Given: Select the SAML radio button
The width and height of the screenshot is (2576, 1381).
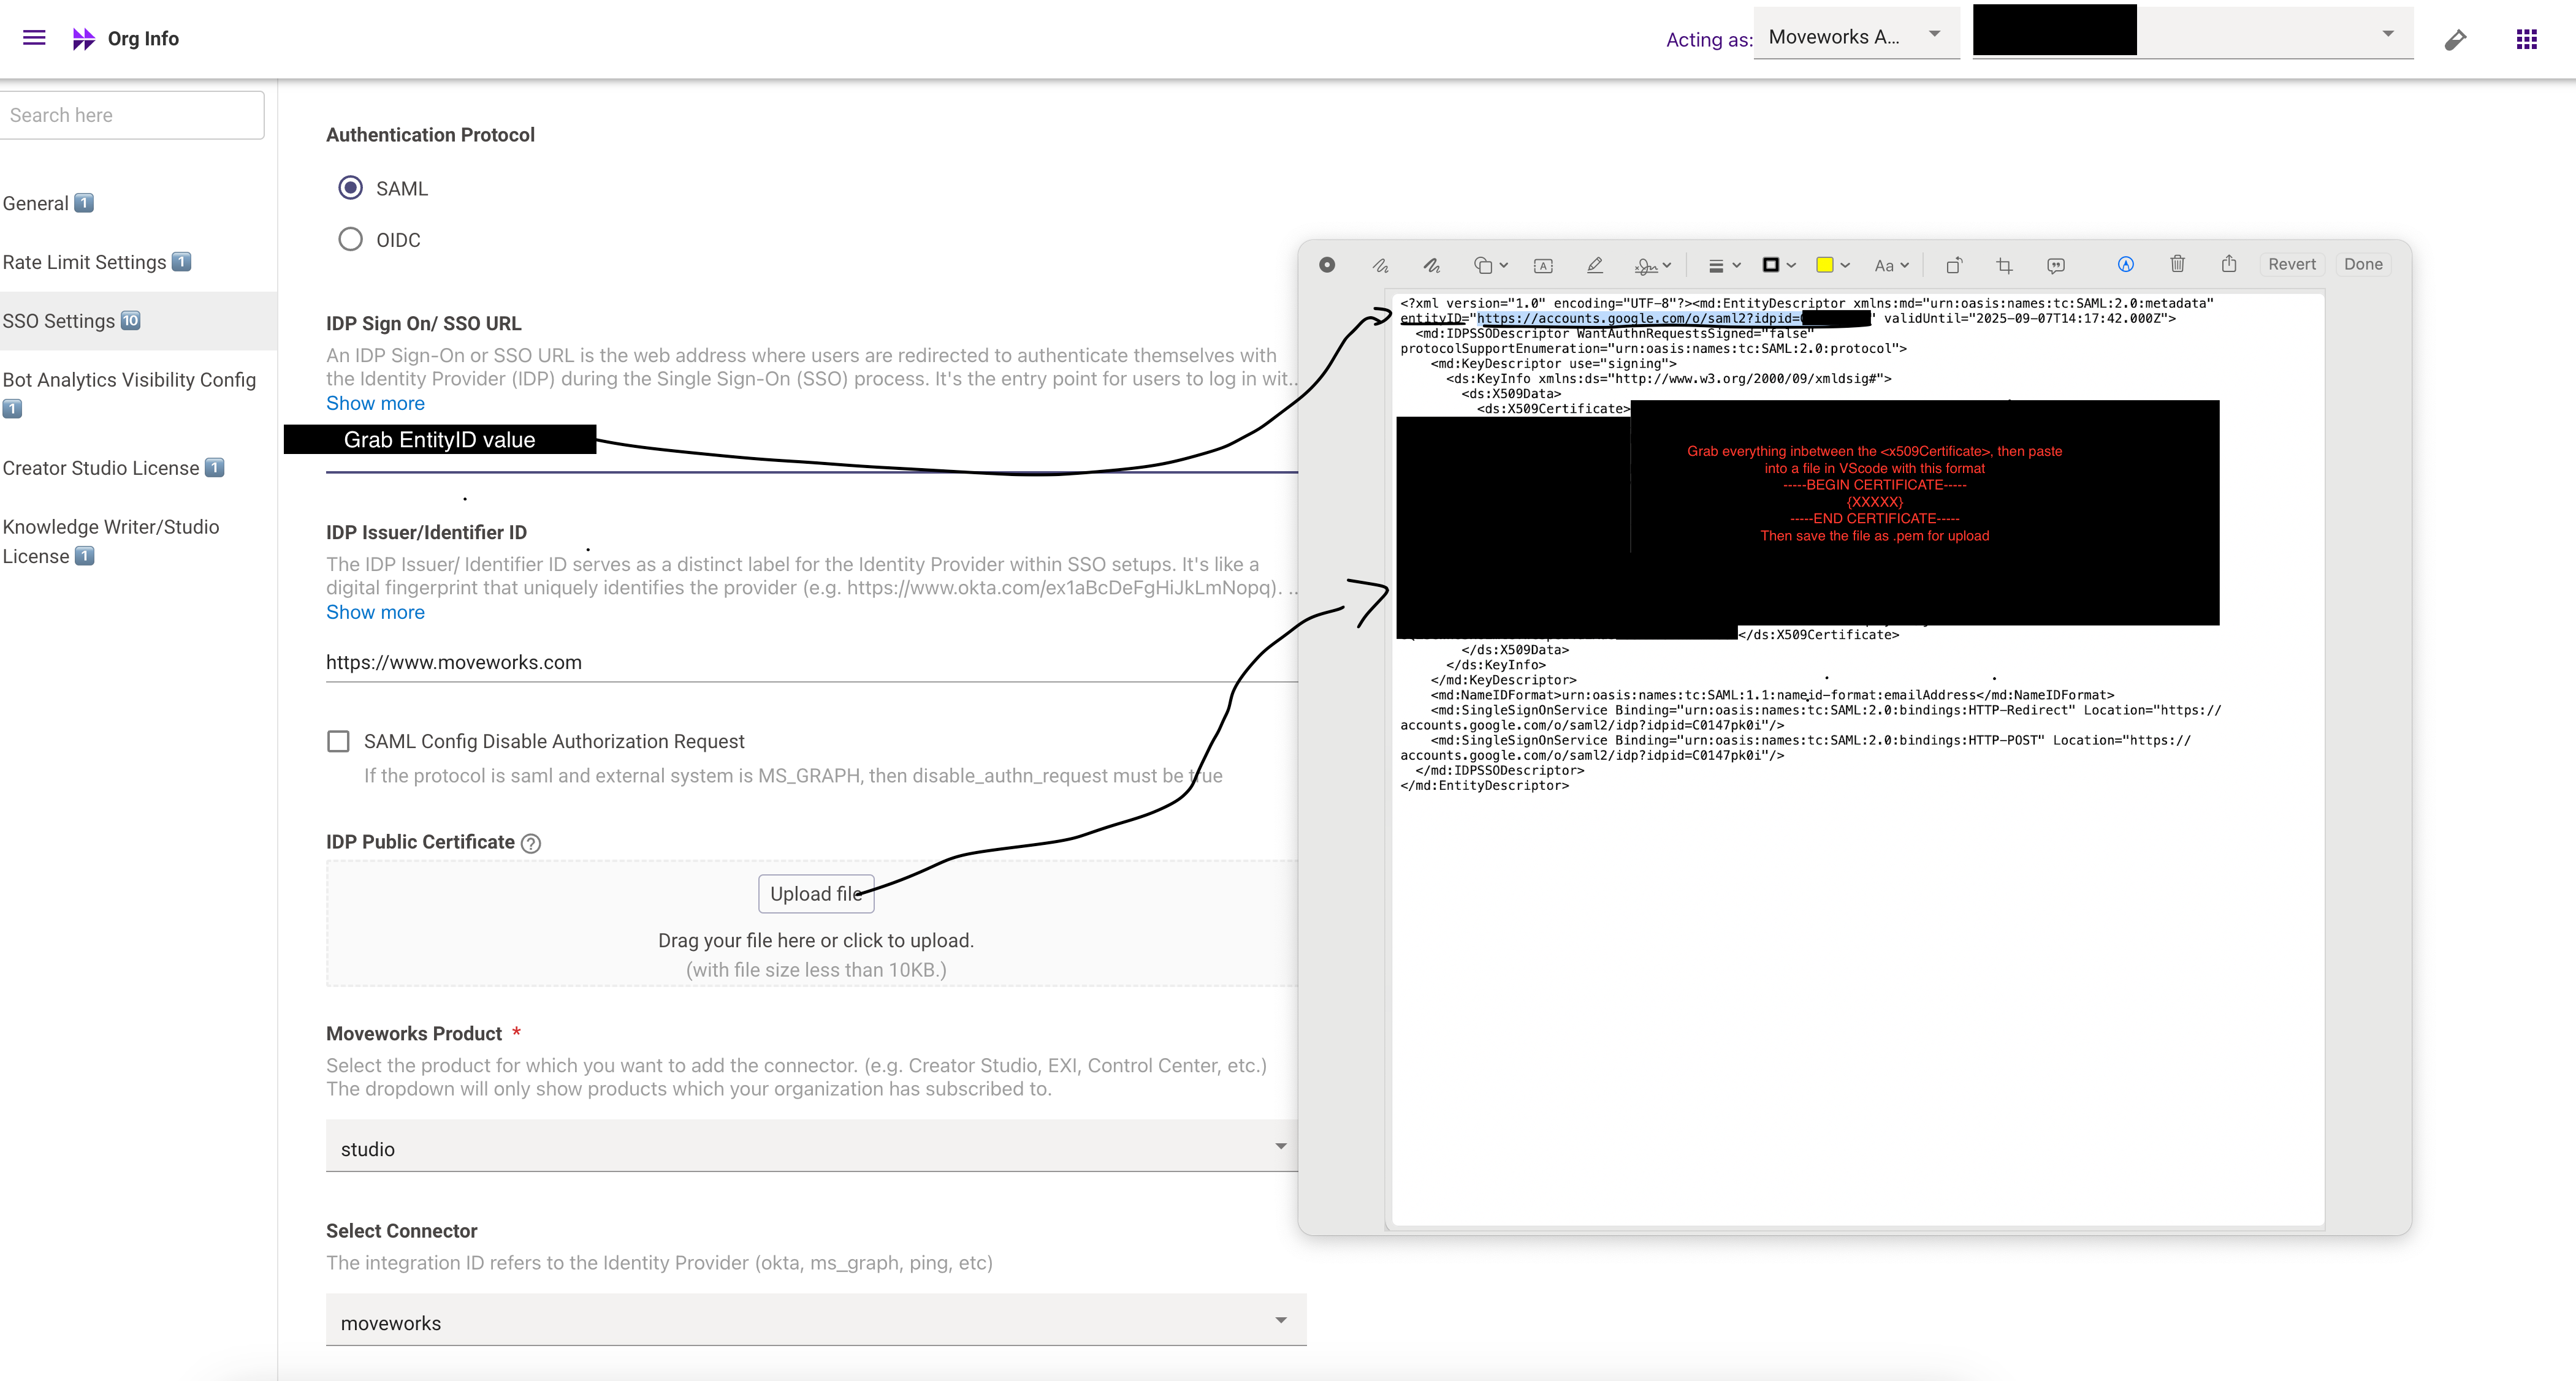Looking at the screenshot, I should pyautogui.click(x=350, y=188).
